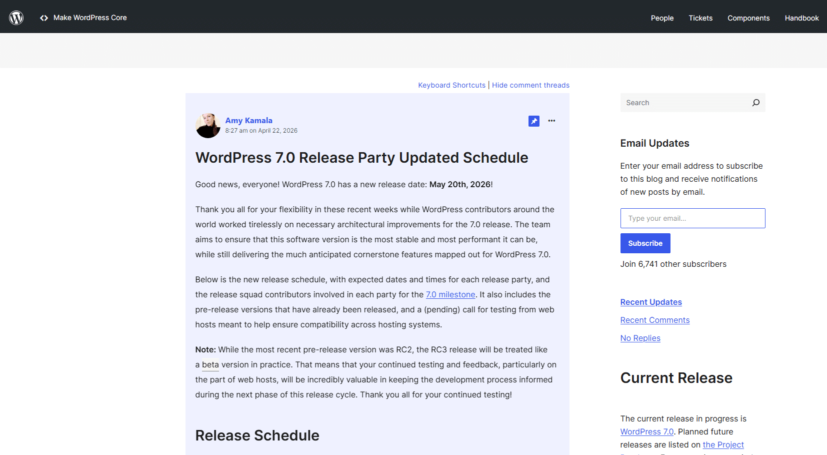
Task: Click the code brackets icon beside Make WordPress Core
Action: (x=44, y=18)
